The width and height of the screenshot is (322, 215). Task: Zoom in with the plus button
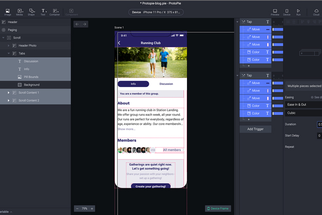(92, 209)
